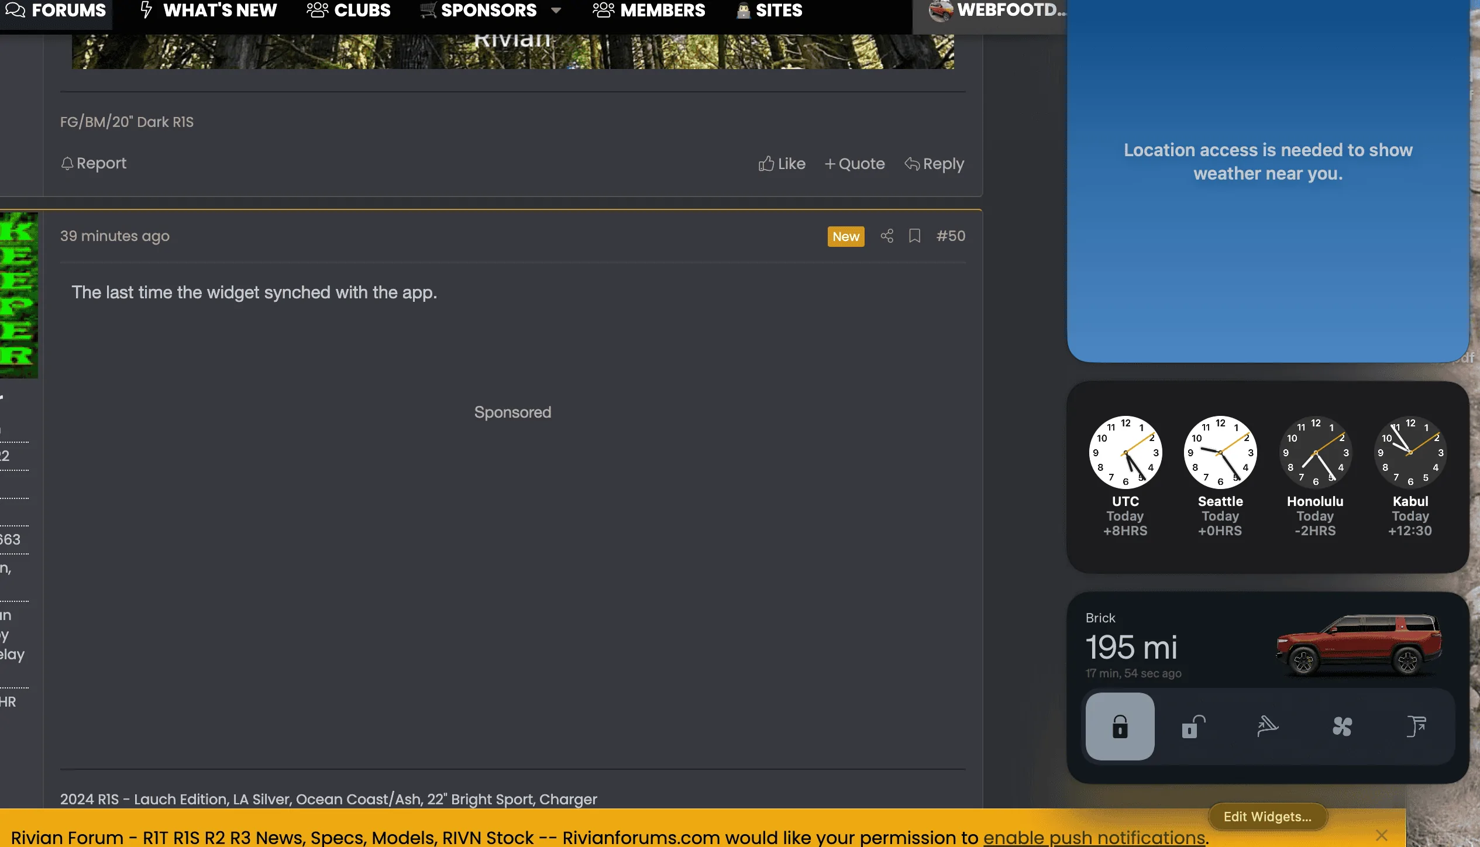Go to the Clubs page
This screenshot has width=1480, height=847.
coord(349,11)
